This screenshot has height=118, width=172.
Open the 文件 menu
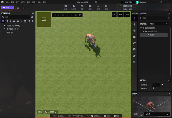[x=7, y=2]
